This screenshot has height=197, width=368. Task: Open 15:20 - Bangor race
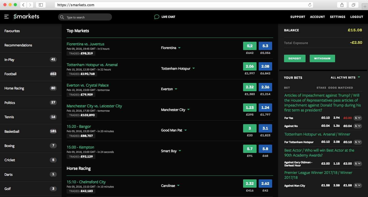pyautogui.click(x=79, y=126)
